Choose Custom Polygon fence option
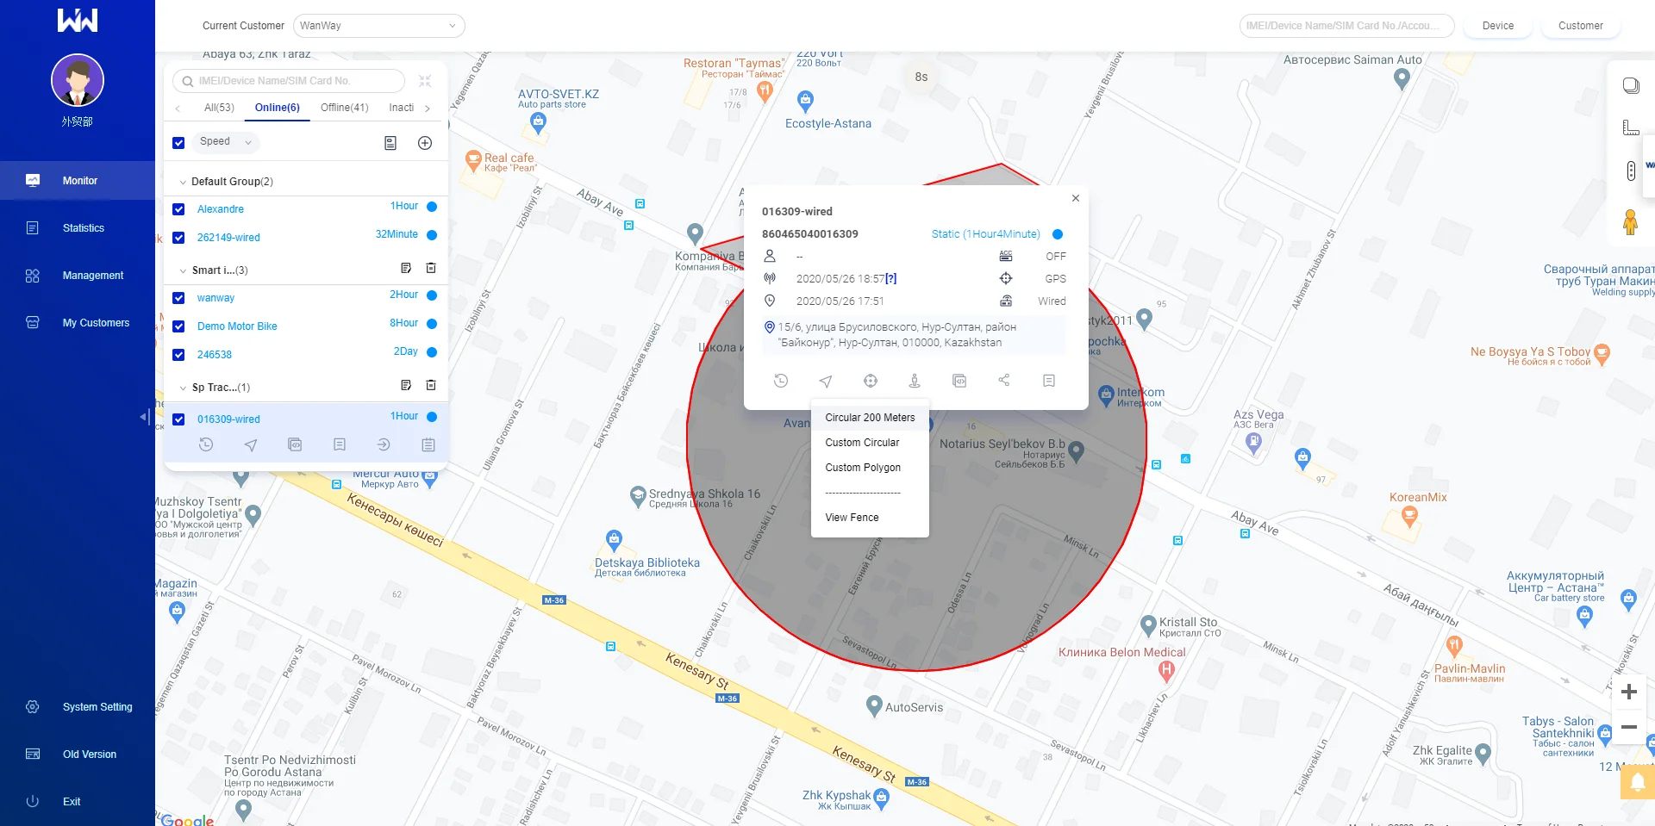The image size is (1655, 826). point(870,468)
